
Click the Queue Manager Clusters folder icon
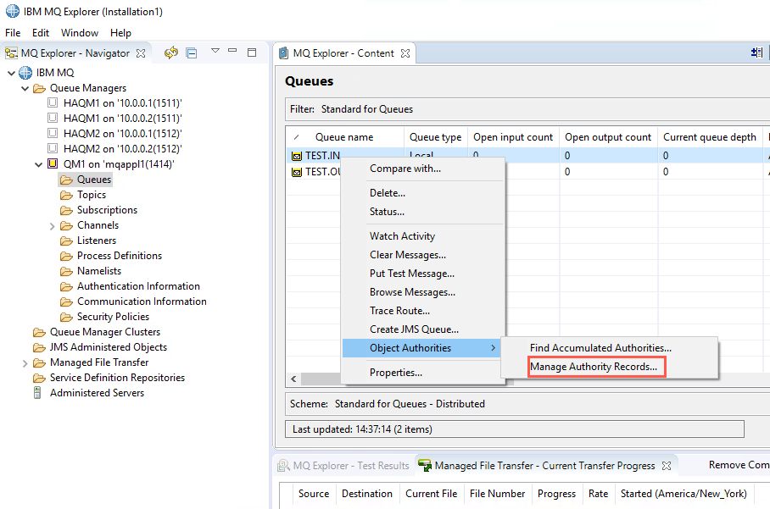pyautogui.click(x=39, y=333)
